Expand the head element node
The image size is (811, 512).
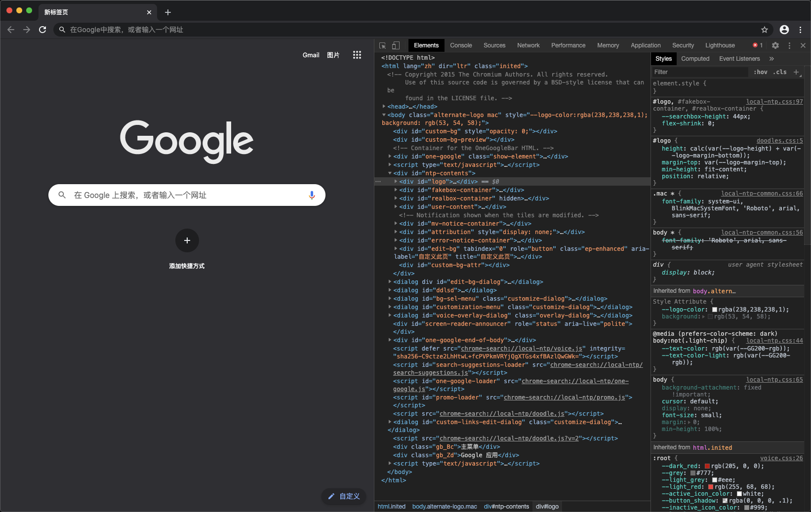tap(384, 107)
